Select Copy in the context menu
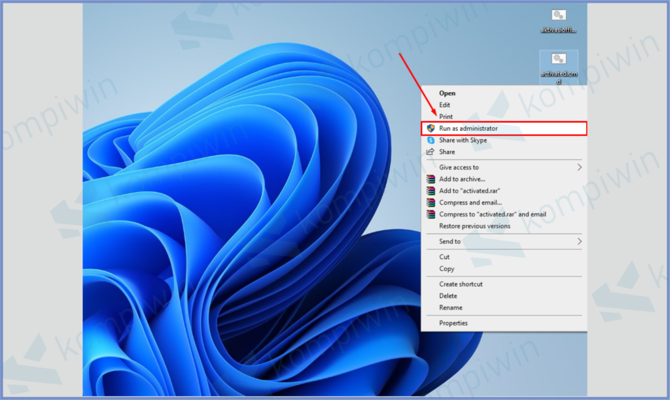The width and height of the screenshot is (670, 400). (447, 269)
